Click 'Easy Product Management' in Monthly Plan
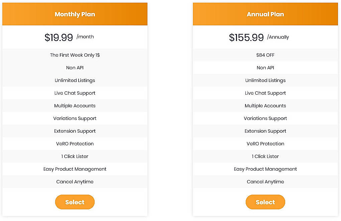Image resolution: width=341 pixels, height=221 pixels. pos(75,169)
